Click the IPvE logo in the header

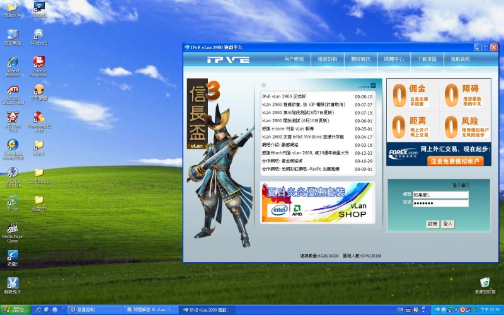(x=228, y=59)
